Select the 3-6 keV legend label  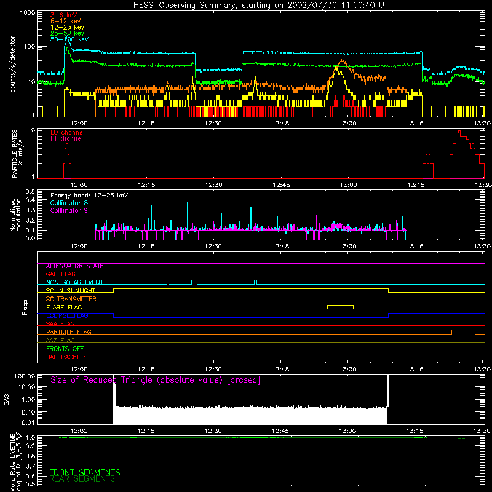(x=64, y=15)
